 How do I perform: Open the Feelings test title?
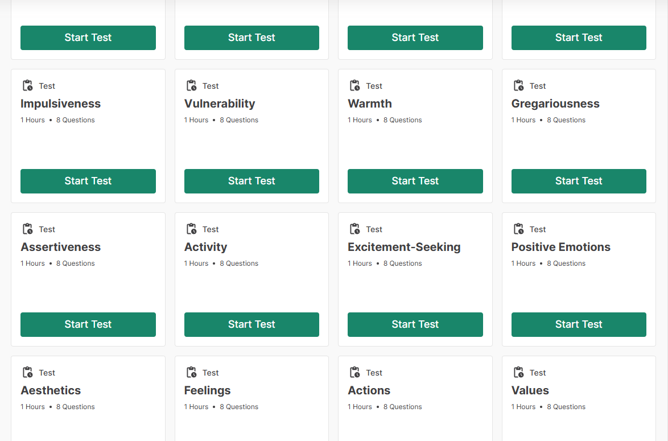pyautogui.click(x=208, y=390)
